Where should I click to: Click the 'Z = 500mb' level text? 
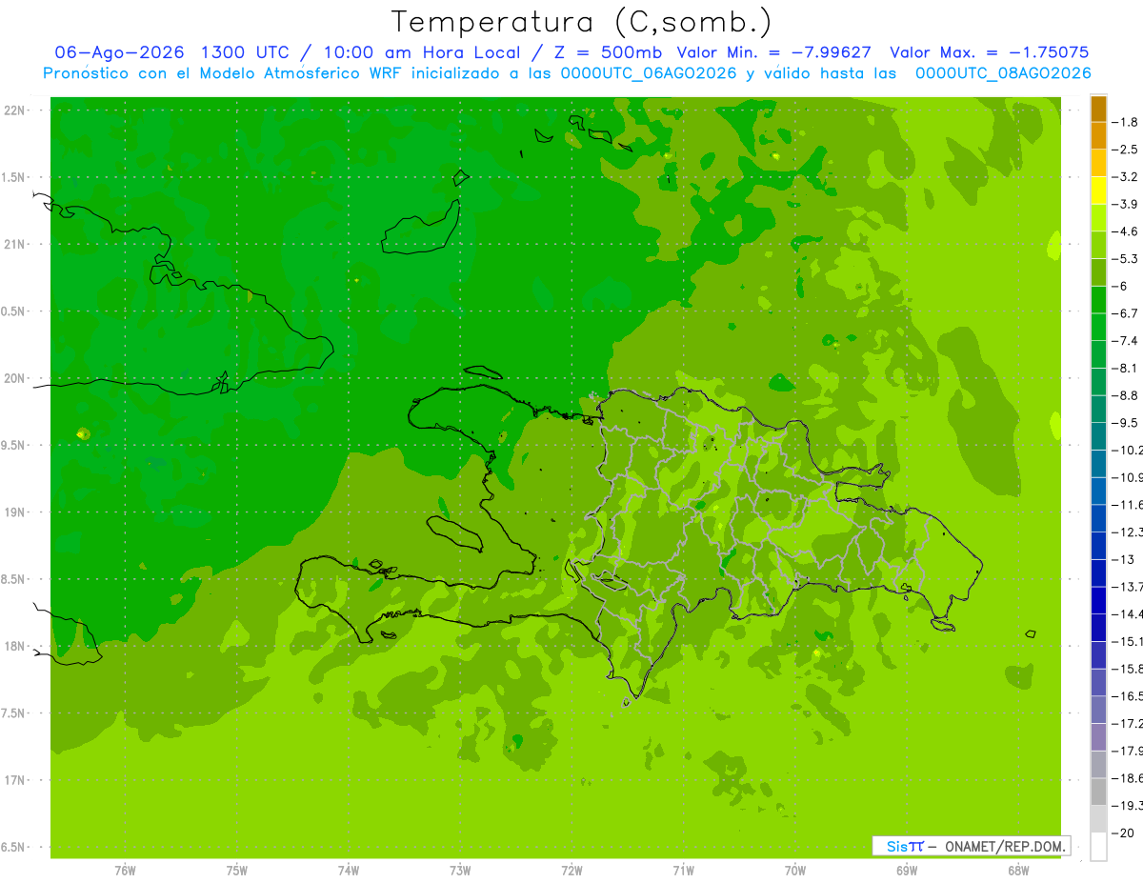[x=609, y=52]
